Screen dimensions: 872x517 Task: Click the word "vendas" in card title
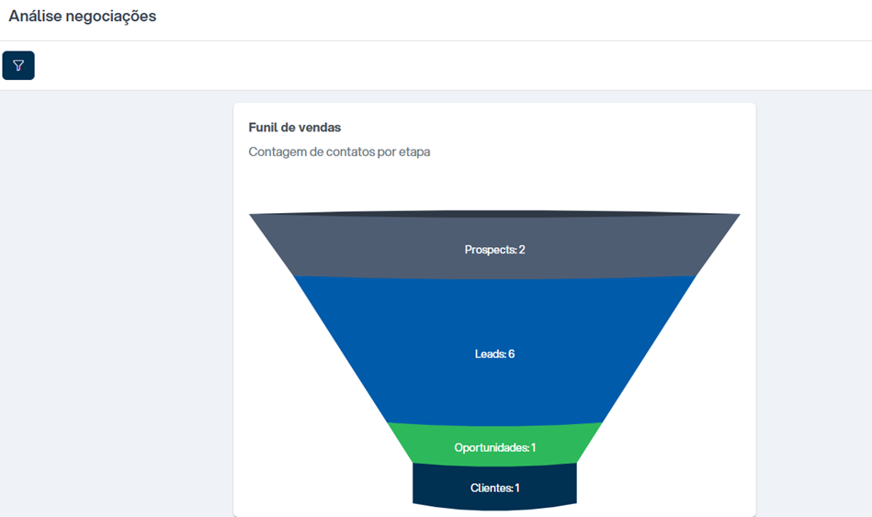coord(319,128)
